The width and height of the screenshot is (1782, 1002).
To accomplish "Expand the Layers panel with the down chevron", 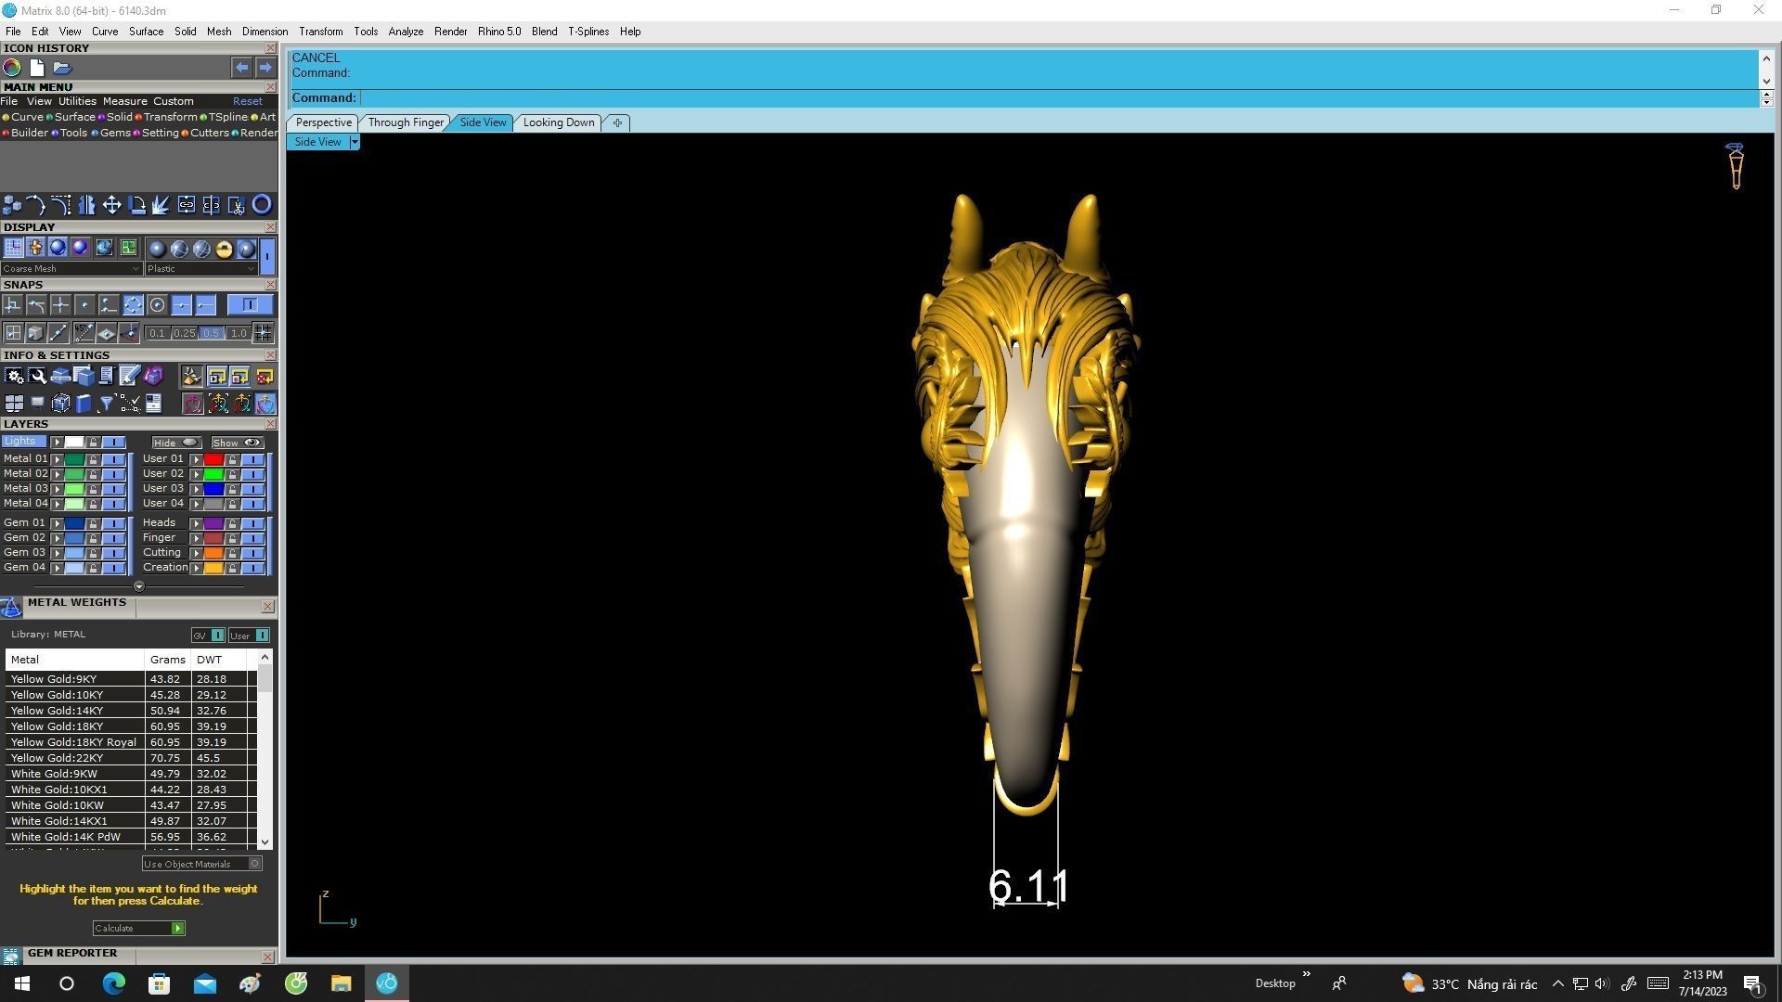I will pos(139,586).
